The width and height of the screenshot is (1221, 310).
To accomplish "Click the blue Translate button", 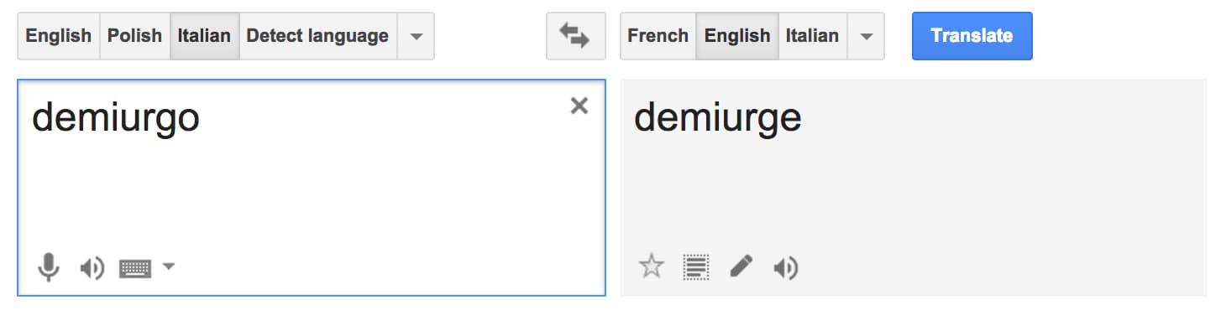I will click(972, 36).
